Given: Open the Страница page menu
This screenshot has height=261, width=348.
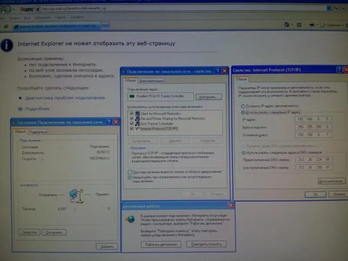Looking at the screenshot, I should (332, 25).
